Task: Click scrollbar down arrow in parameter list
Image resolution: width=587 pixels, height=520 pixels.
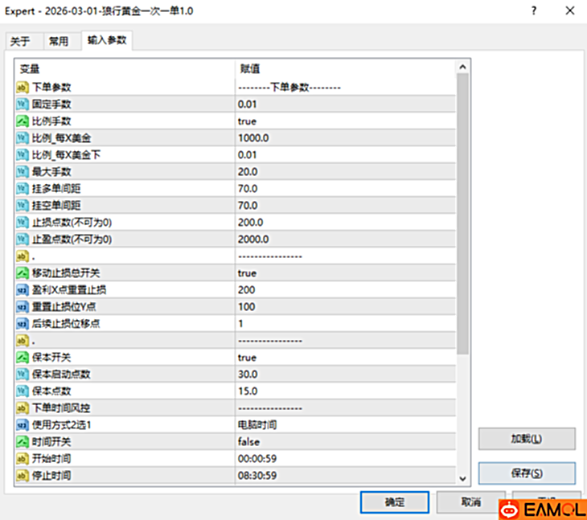Action: pos(462,478)
